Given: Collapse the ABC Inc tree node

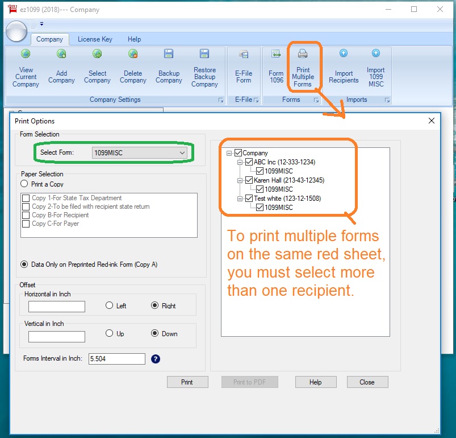Looking at the screenshot, I should pos(240,162).
